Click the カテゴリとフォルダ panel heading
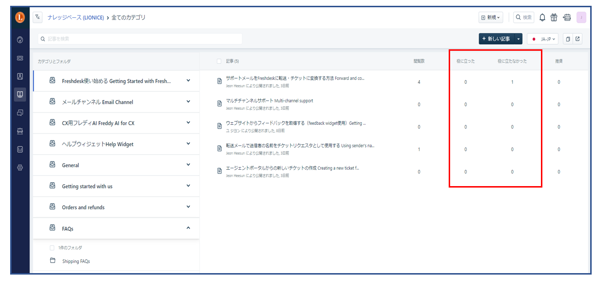This screenshot has height=291, width=610. (54, 61)
